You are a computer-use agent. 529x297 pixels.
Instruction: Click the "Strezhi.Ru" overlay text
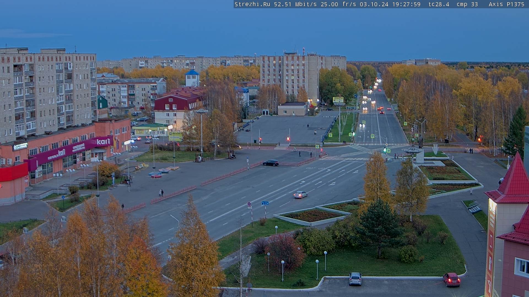click(252, 4)
